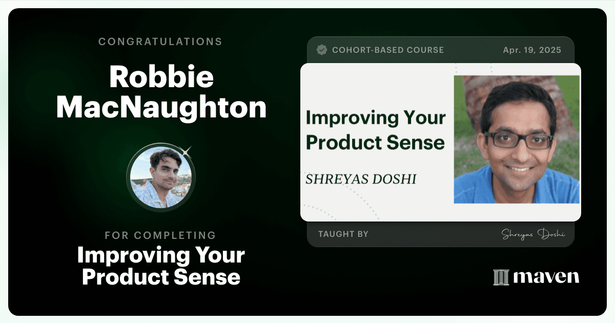Click the Maven wordmark text
Screen dimensions: 615x323
tap(546, 277)
